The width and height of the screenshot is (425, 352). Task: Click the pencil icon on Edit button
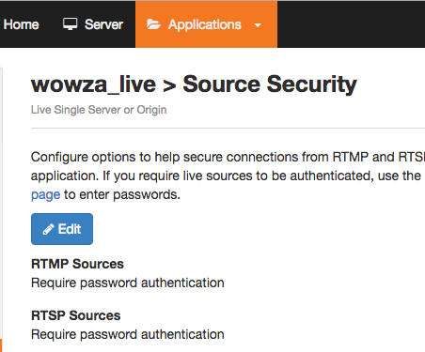point(48,229)
